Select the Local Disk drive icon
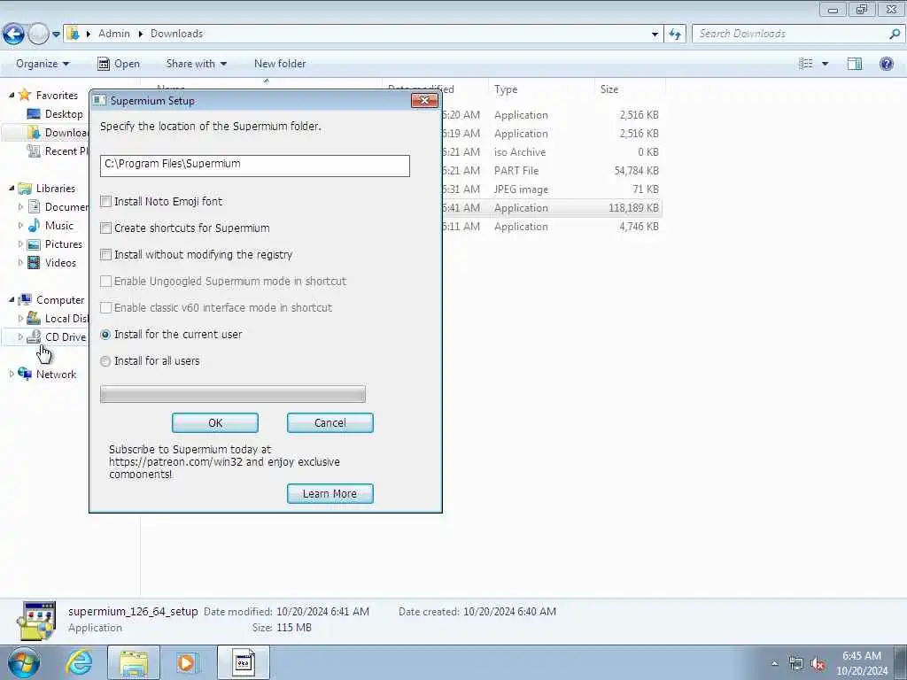Screen dimensions: 907x680 pyautogui.click(x=35, y=318)
